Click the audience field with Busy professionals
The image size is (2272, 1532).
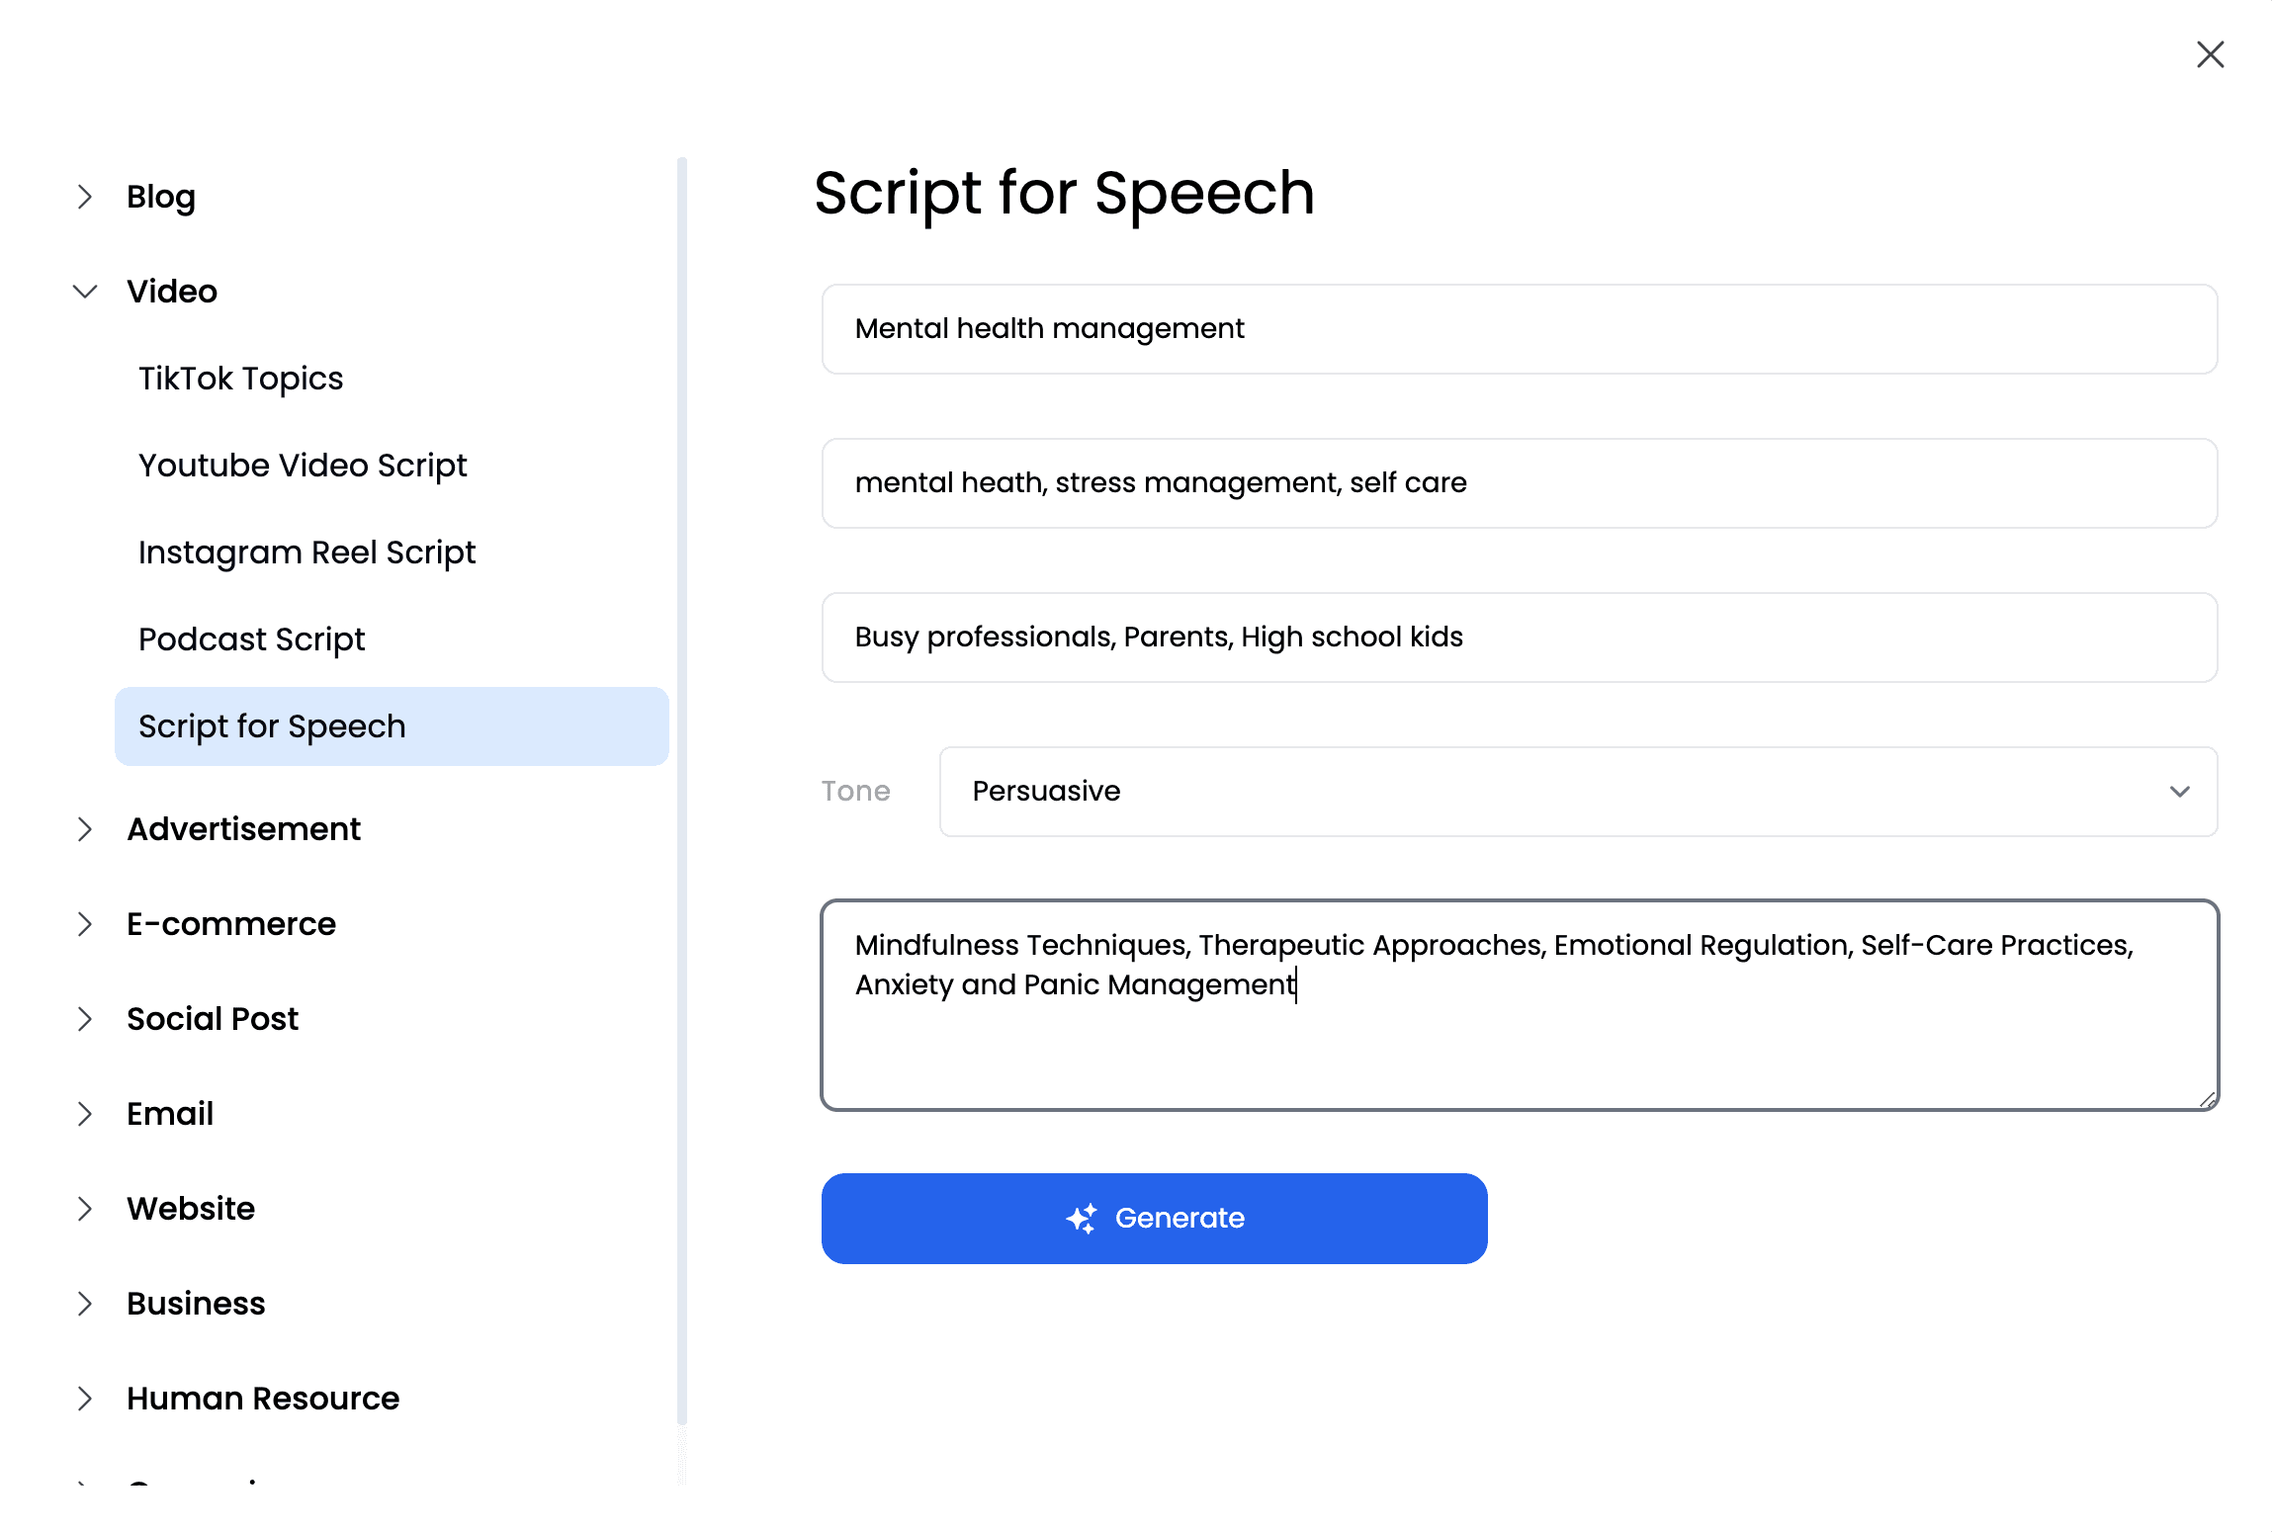click(1519, 638)
